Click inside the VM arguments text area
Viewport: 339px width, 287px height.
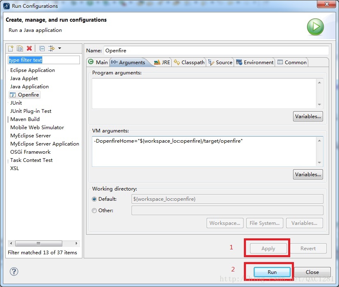coord(204,151)
